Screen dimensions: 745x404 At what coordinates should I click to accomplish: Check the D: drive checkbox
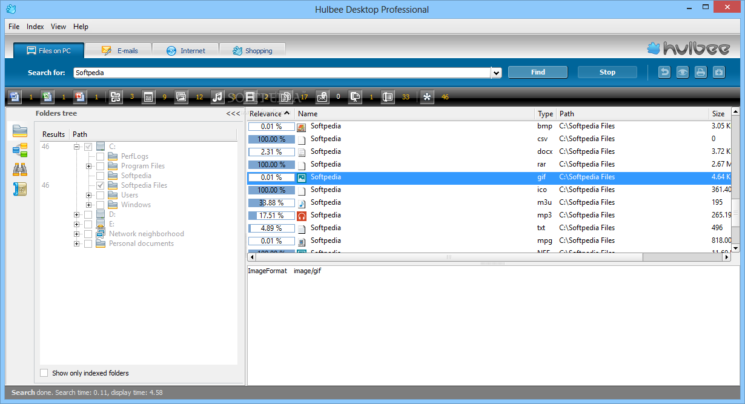tap(88, 214)
